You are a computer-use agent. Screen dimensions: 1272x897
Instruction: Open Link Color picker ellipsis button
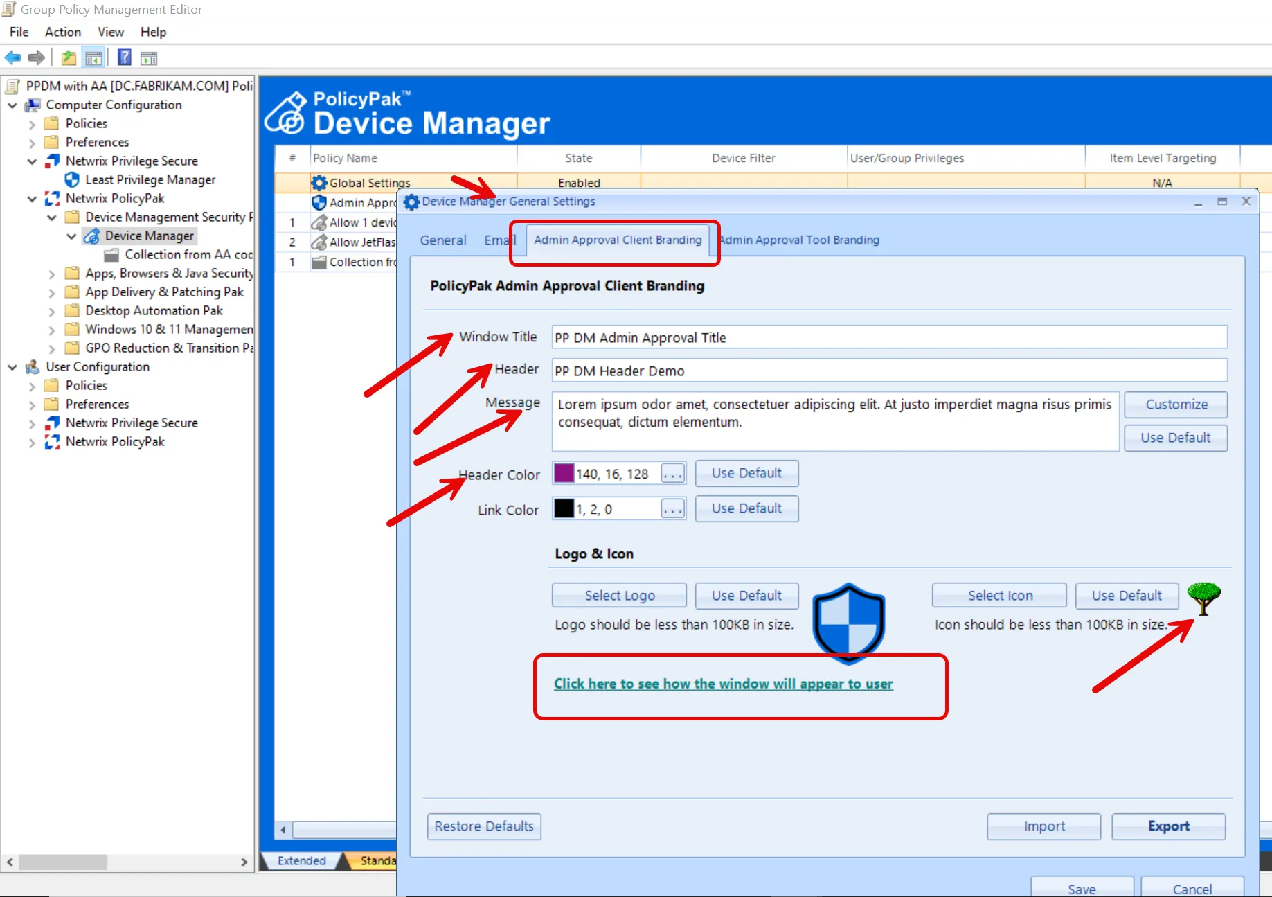point(672,509)
